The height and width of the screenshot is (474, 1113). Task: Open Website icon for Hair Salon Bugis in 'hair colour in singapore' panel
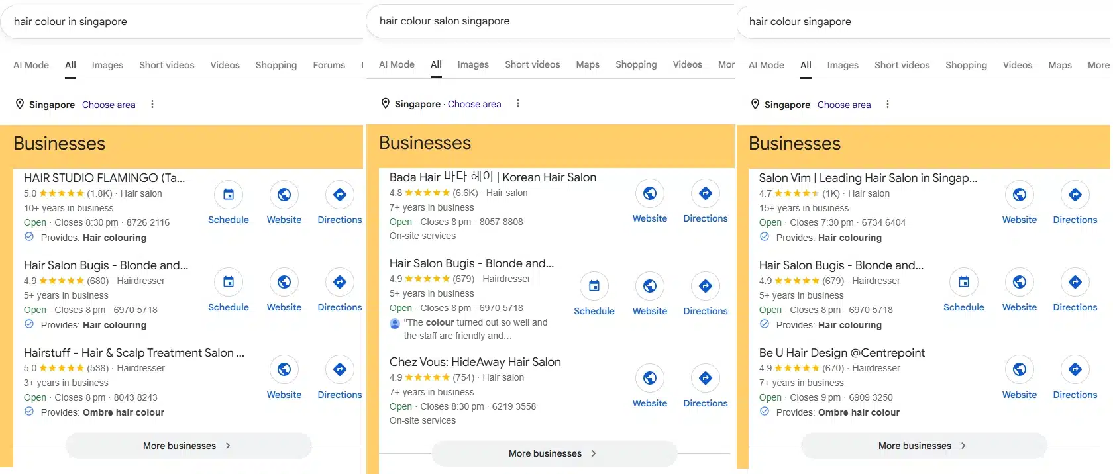pyautogui.click(x=284, y=282)
